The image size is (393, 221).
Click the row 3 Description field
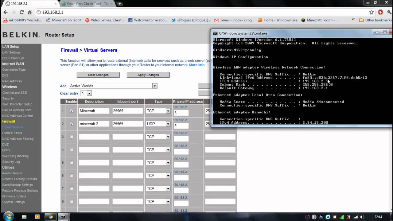pyautogui.click(x=94, y=137)
